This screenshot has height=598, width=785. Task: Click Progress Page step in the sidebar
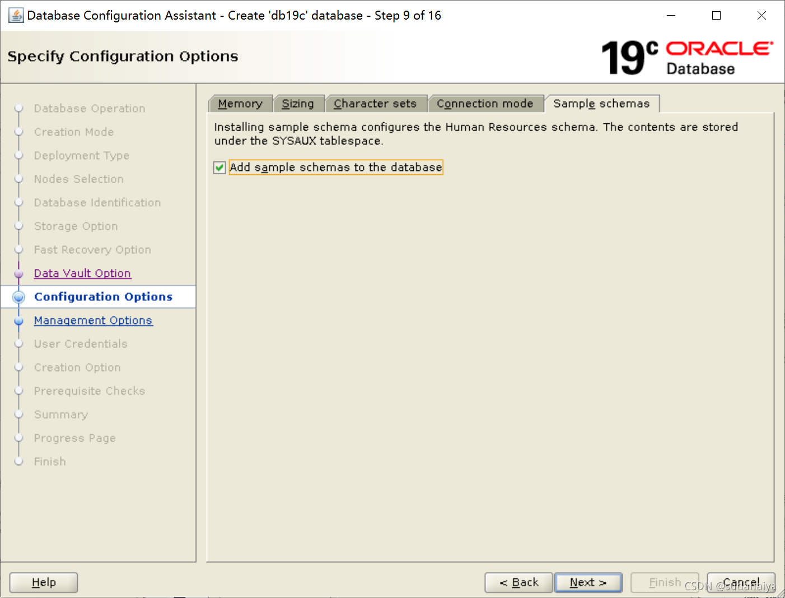(x=75, y=438)
